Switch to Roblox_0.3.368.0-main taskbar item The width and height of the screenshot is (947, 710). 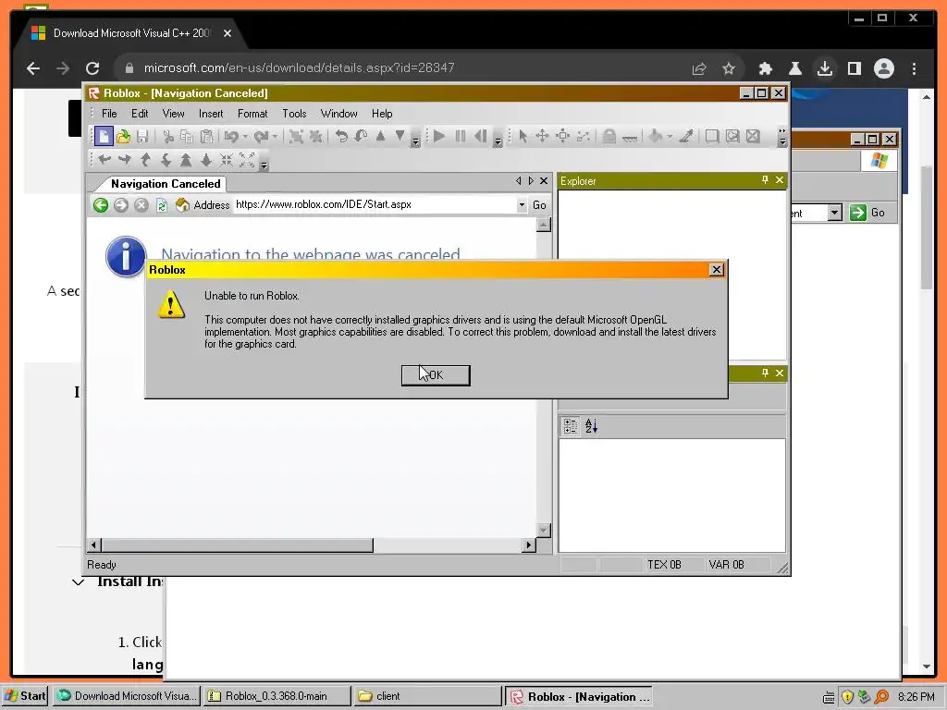click(x=276, y=696)
